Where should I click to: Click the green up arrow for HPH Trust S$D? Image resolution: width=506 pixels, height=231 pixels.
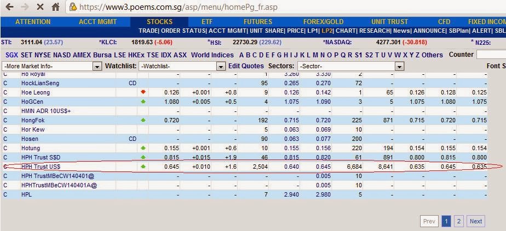point(143,157)
